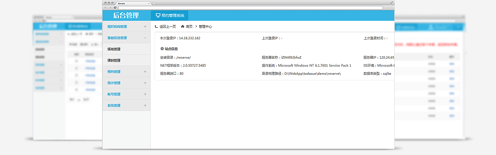Screen dimensions: 496x155
Task: Expand the 组织机构管理 plus icon
Action: [145, 27]
